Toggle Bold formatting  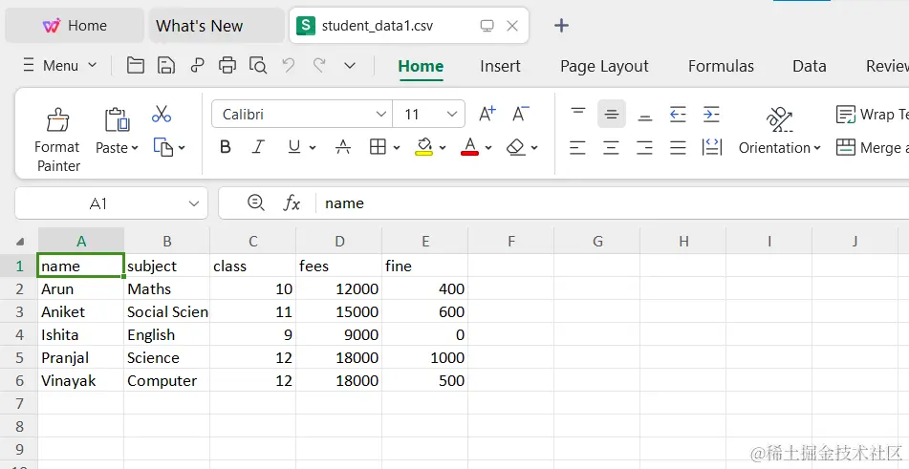coord(226,147)
